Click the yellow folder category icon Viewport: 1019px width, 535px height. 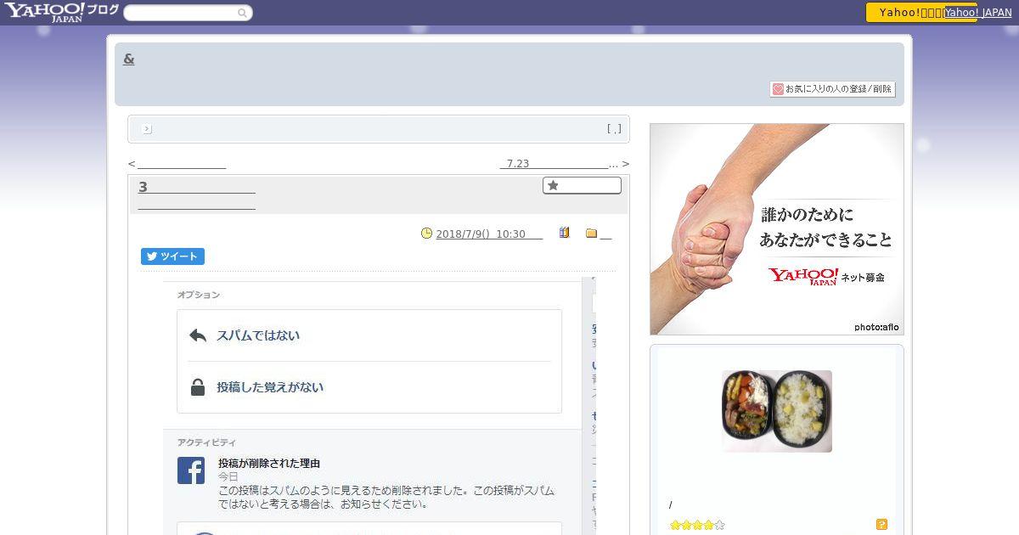tap(592, 234)
